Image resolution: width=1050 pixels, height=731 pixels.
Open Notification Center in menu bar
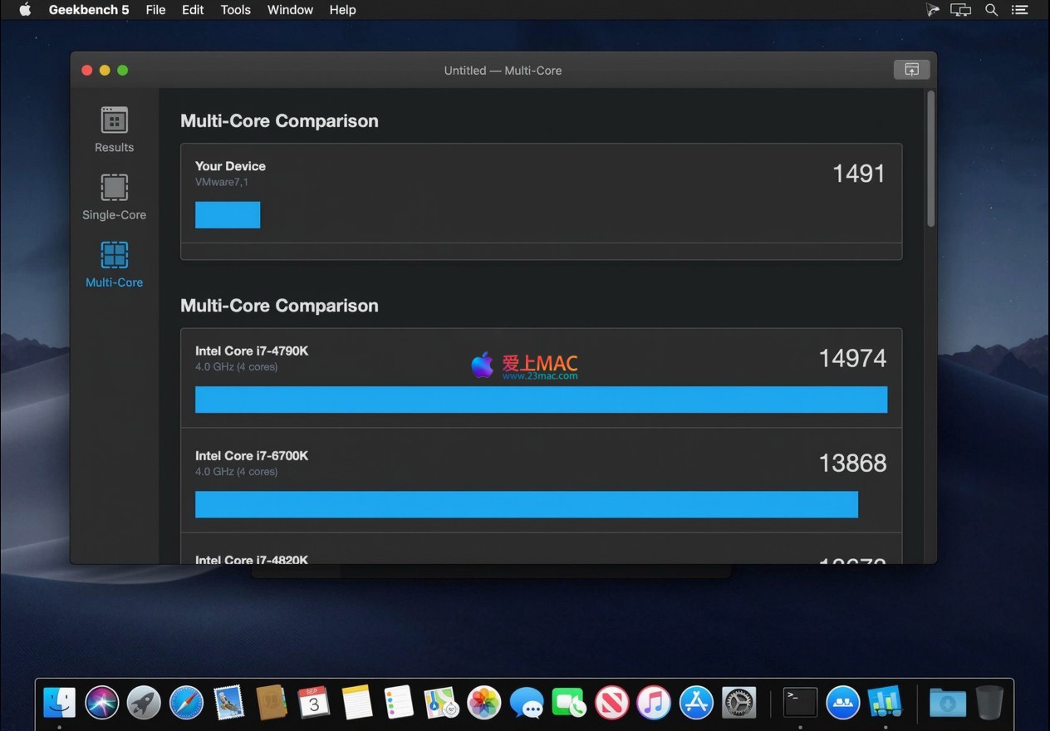tap(1019, 10)
